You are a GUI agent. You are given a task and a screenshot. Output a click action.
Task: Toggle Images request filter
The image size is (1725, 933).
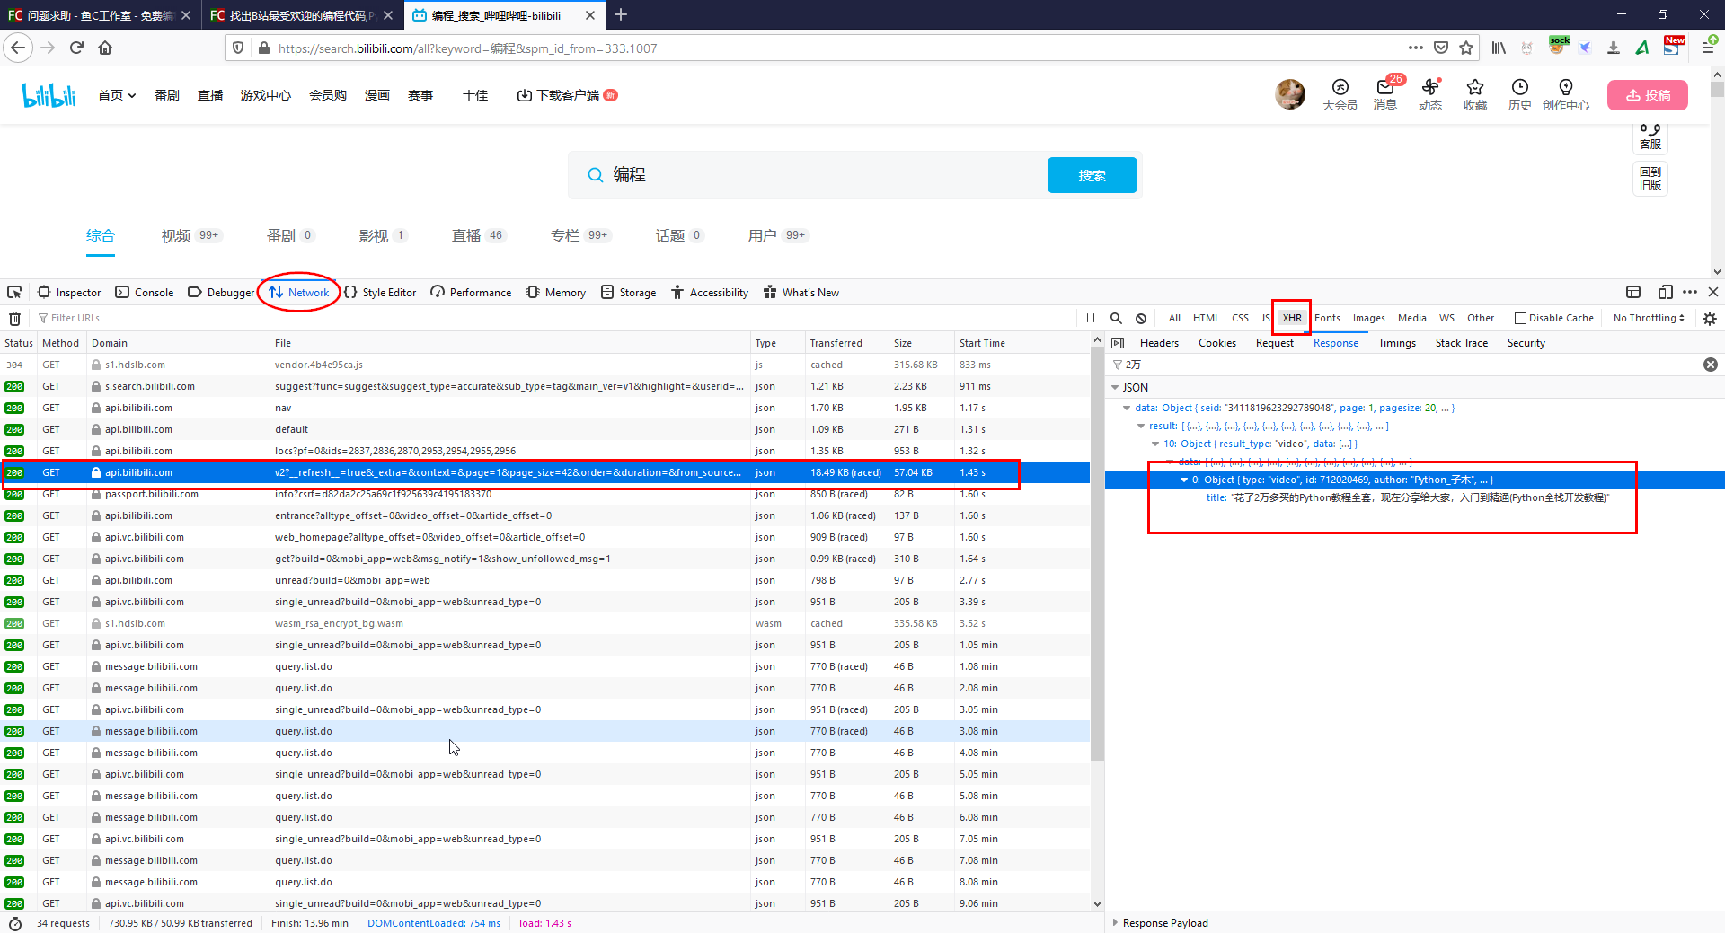(x=1368, y=318)
